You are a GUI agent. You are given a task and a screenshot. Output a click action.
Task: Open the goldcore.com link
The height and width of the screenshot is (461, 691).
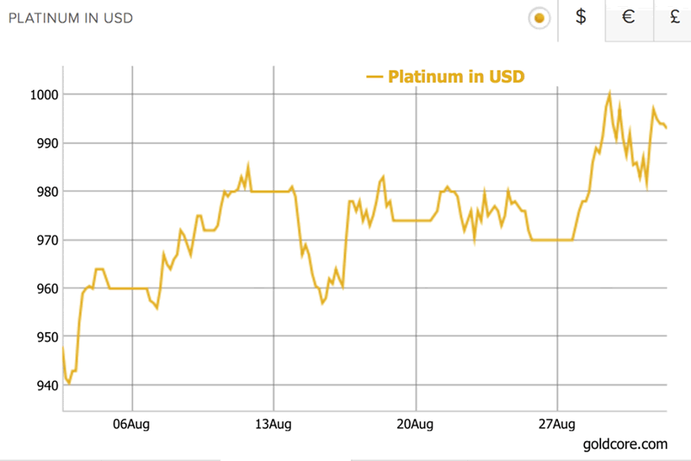[x=624, y=444]
